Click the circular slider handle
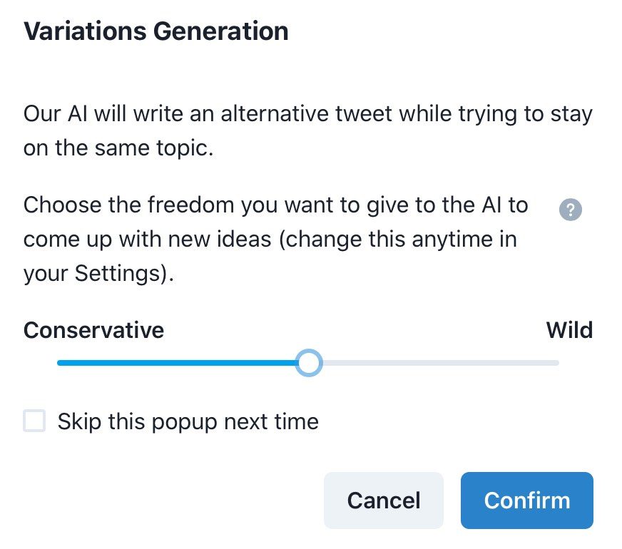The height and width of the screenshot is (549, 622). (309, 363)
